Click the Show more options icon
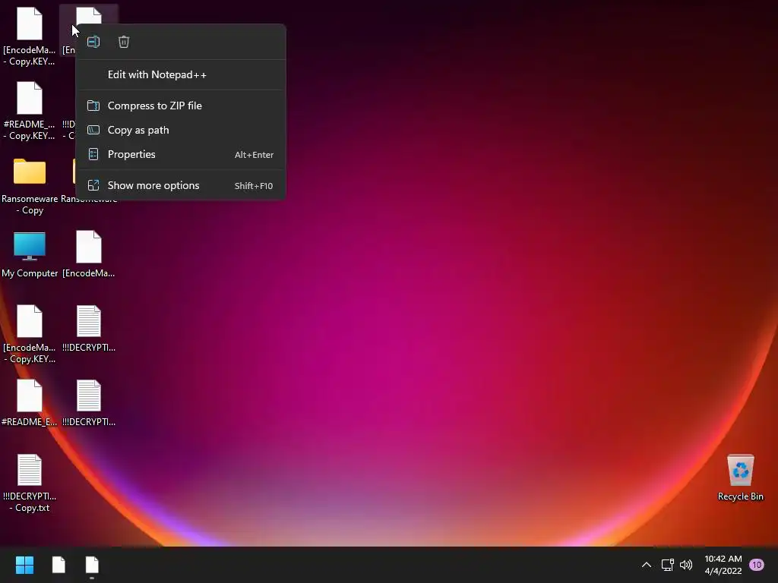Screen dimensions: 778x583 click(93, 185)
